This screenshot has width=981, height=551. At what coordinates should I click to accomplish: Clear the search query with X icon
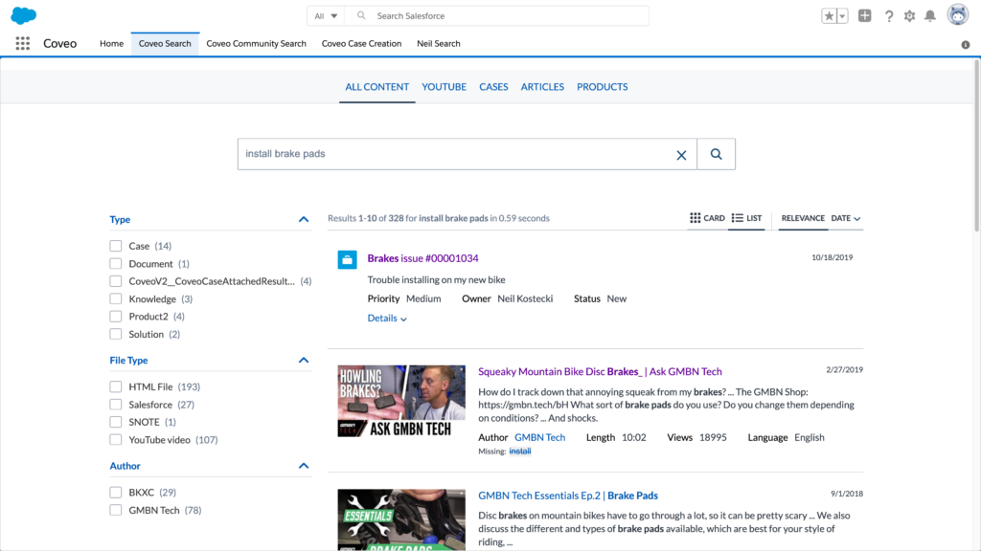pyautogui.click(x=681, y=155)
